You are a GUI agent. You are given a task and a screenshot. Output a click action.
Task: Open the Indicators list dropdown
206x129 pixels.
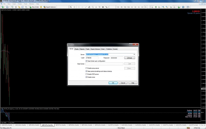179,7
